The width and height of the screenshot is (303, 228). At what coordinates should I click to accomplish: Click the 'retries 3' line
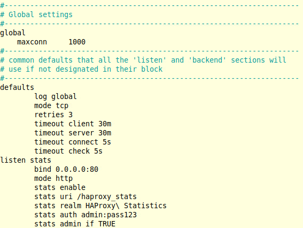point(53,115)
